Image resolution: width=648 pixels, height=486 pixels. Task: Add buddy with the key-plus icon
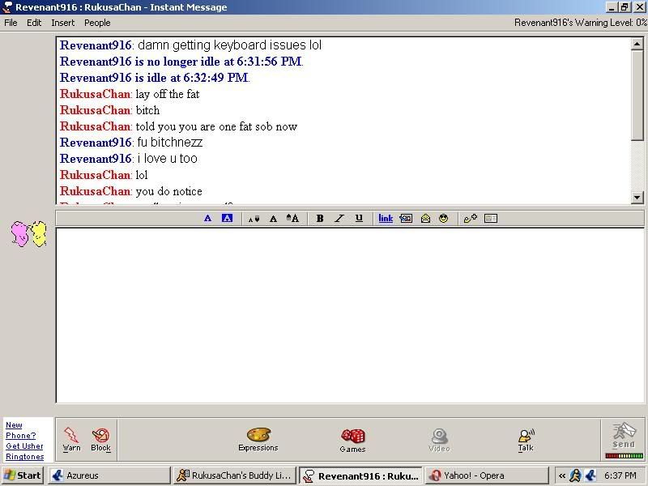tap(471, 218)
